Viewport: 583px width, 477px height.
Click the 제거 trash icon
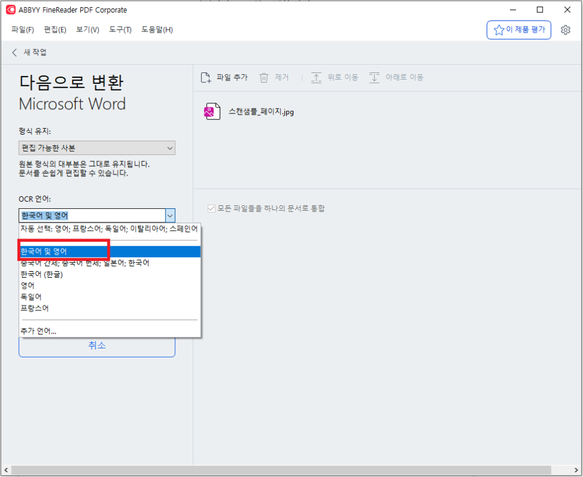click(x=264, y=77)
